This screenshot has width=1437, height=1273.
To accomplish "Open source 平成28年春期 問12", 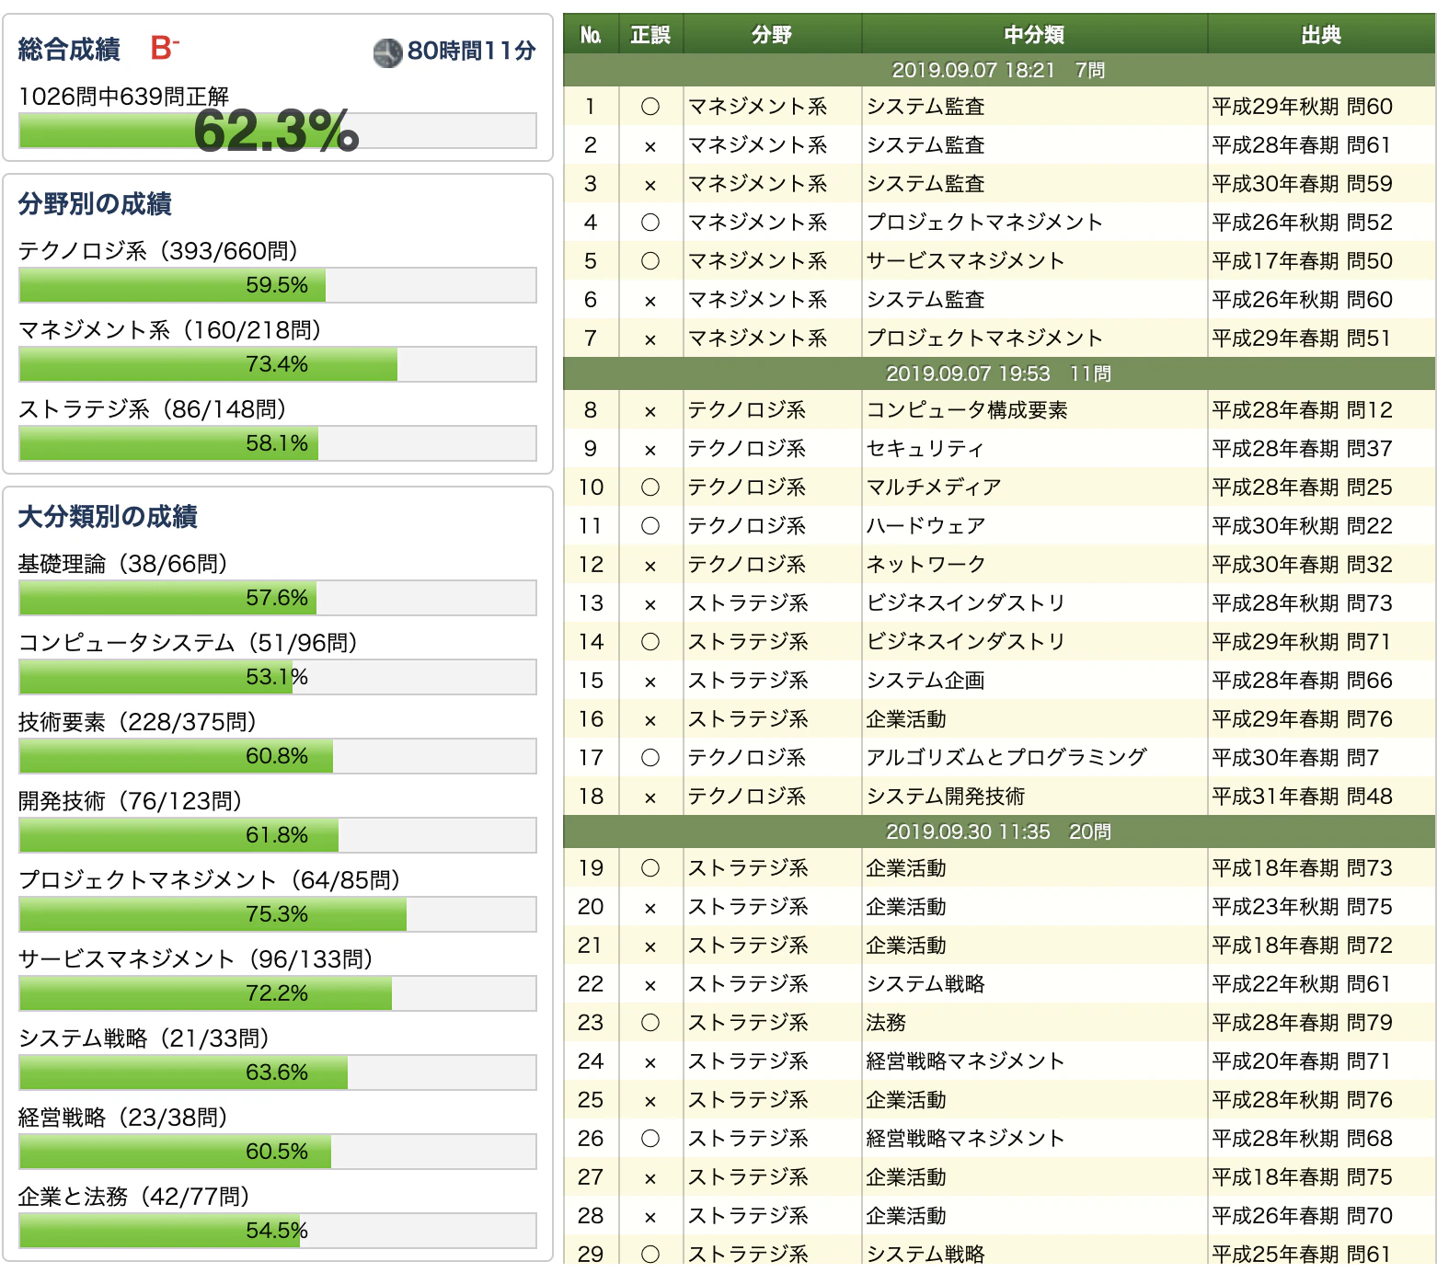I will click(1302, 410).
